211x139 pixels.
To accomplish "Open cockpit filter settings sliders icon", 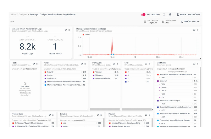I will (170, 15).
